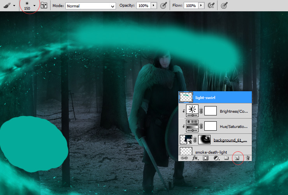This screenshot has width=288, height=195.
Task: Toggle the Hue/Saturation mask link icon
Action: (x=201, y=126)
